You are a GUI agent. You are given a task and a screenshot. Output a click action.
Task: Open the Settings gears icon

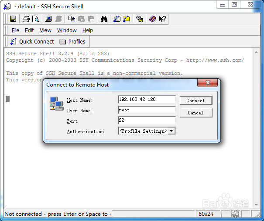click(140, 19)
